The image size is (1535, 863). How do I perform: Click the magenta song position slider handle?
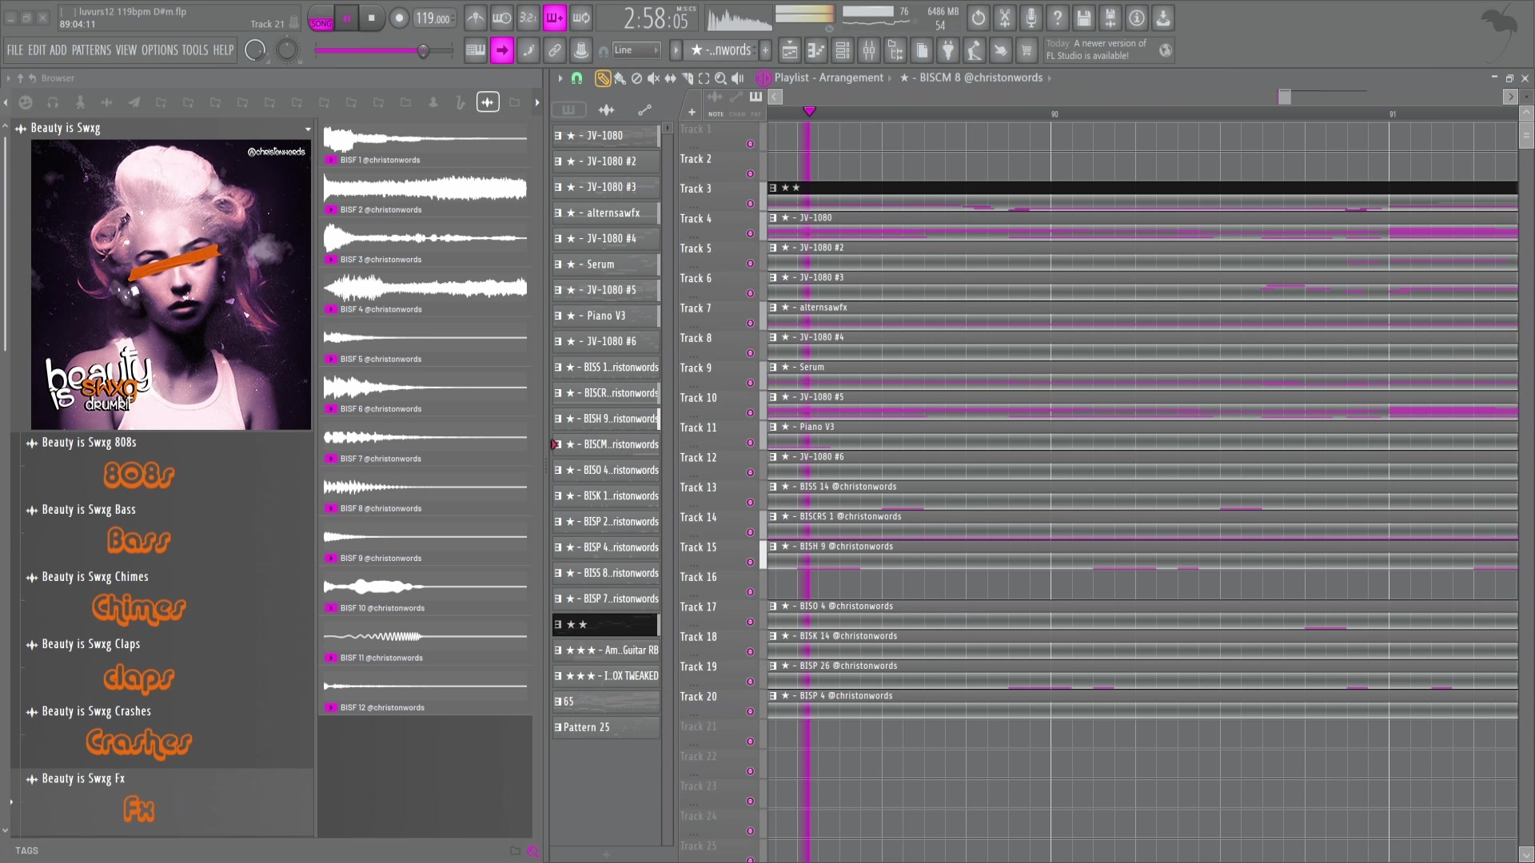[x=423, y=51]
